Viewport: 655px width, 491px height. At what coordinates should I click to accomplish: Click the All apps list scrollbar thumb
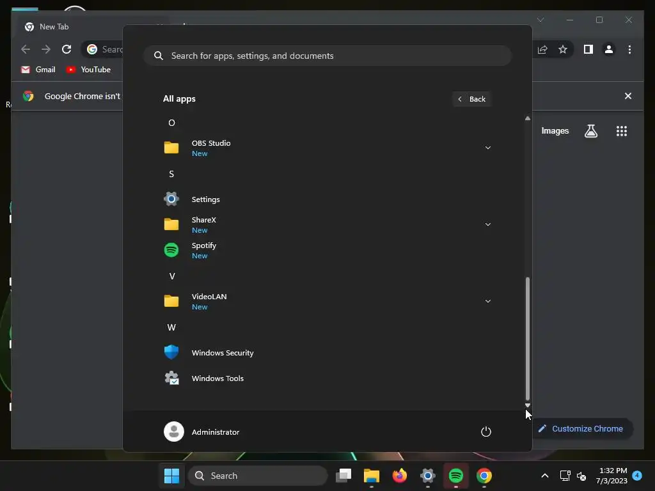pyautogui.click(x=528, y=338)
